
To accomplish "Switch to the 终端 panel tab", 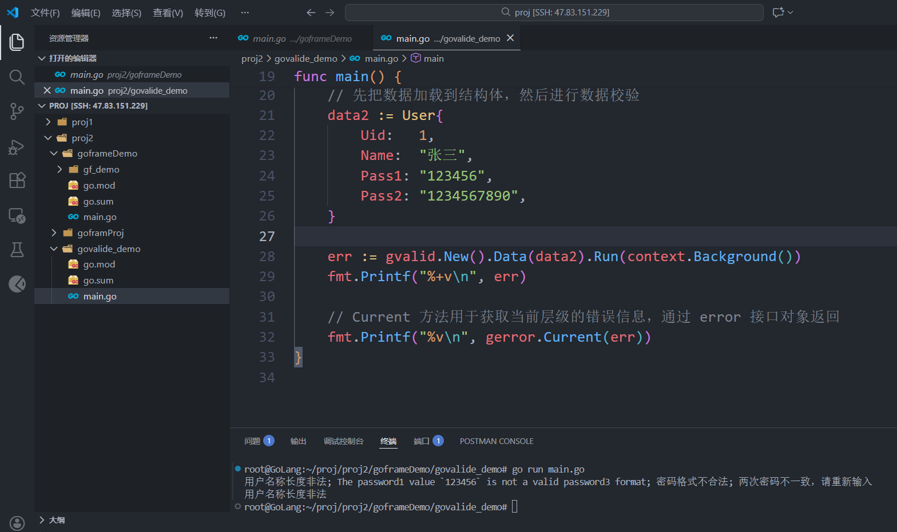I will 388,441.
